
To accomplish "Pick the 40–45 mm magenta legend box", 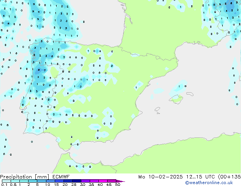I will 103,181.
